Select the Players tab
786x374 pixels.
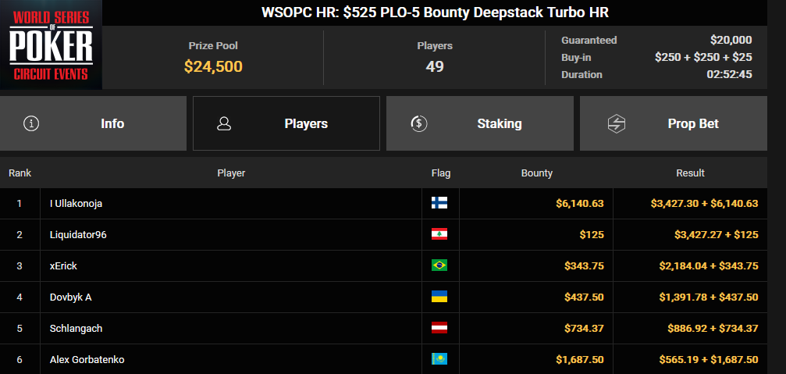pos(286,123)
